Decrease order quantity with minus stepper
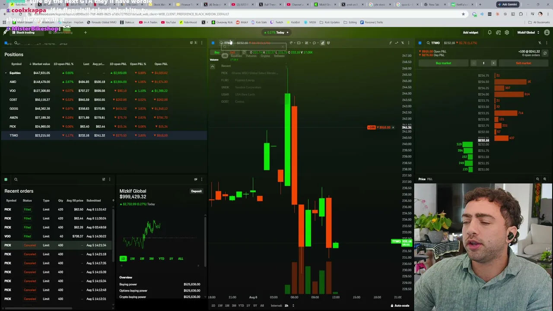Viewport: 553px width, 311px height. pos(474,63)
